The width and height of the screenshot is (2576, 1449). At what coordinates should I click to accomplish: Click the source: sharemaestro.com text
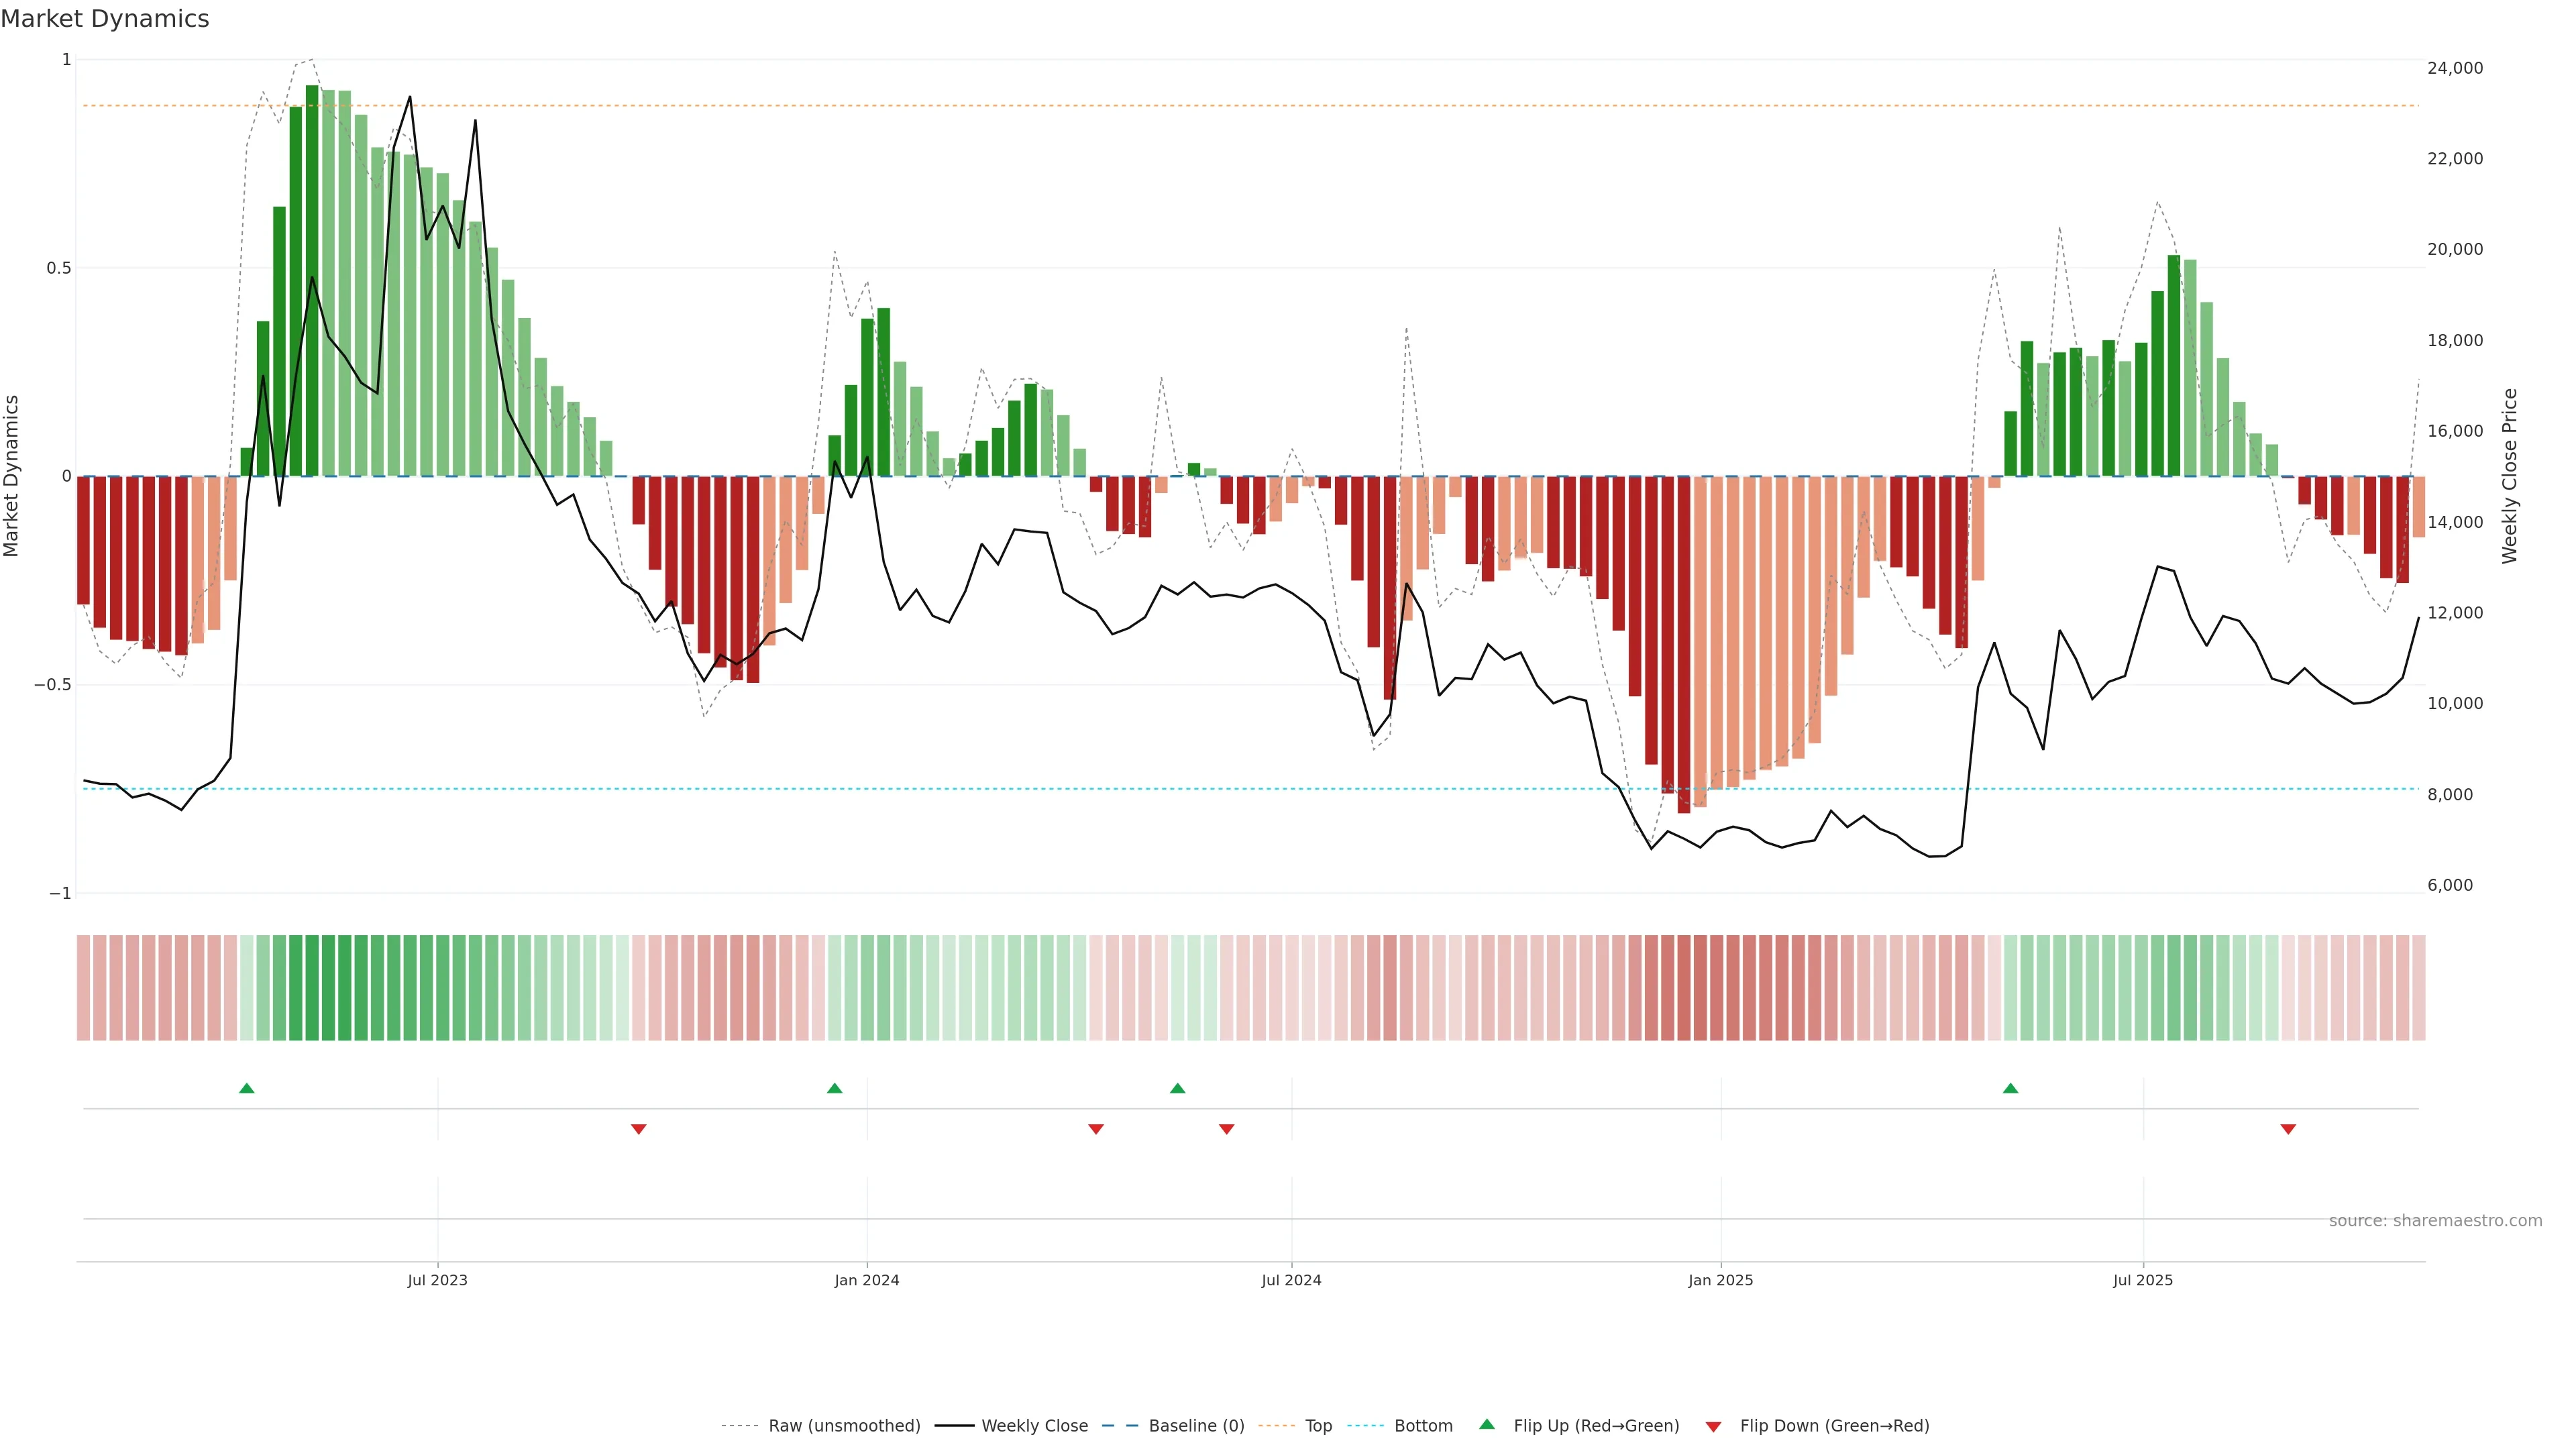(x=2435, y=1221)
